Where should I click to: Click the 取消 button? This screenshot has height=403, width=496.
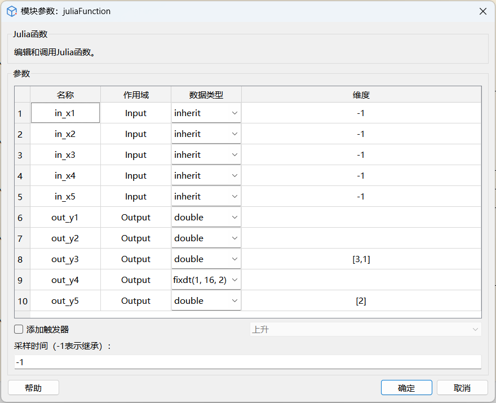pyautogui.click(x=462, y=388)
